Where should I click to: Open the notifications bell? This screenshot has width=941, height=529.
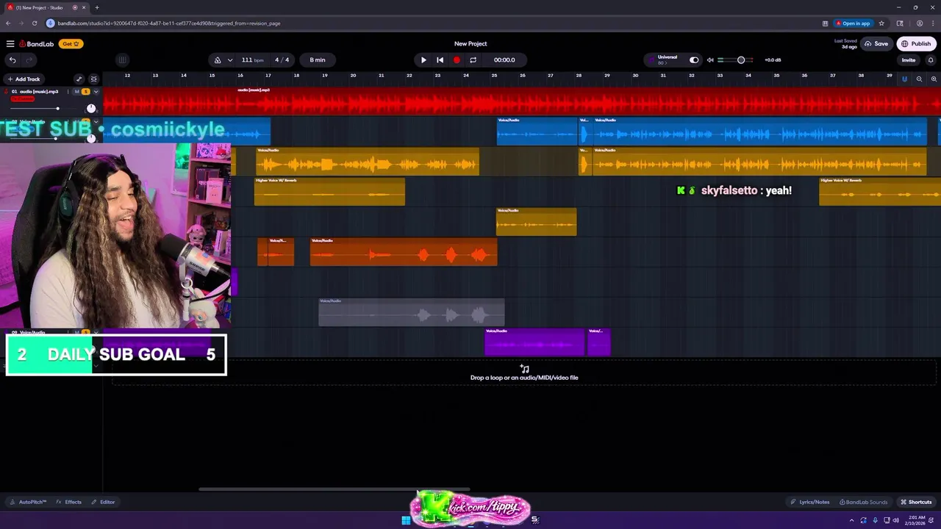931,60
